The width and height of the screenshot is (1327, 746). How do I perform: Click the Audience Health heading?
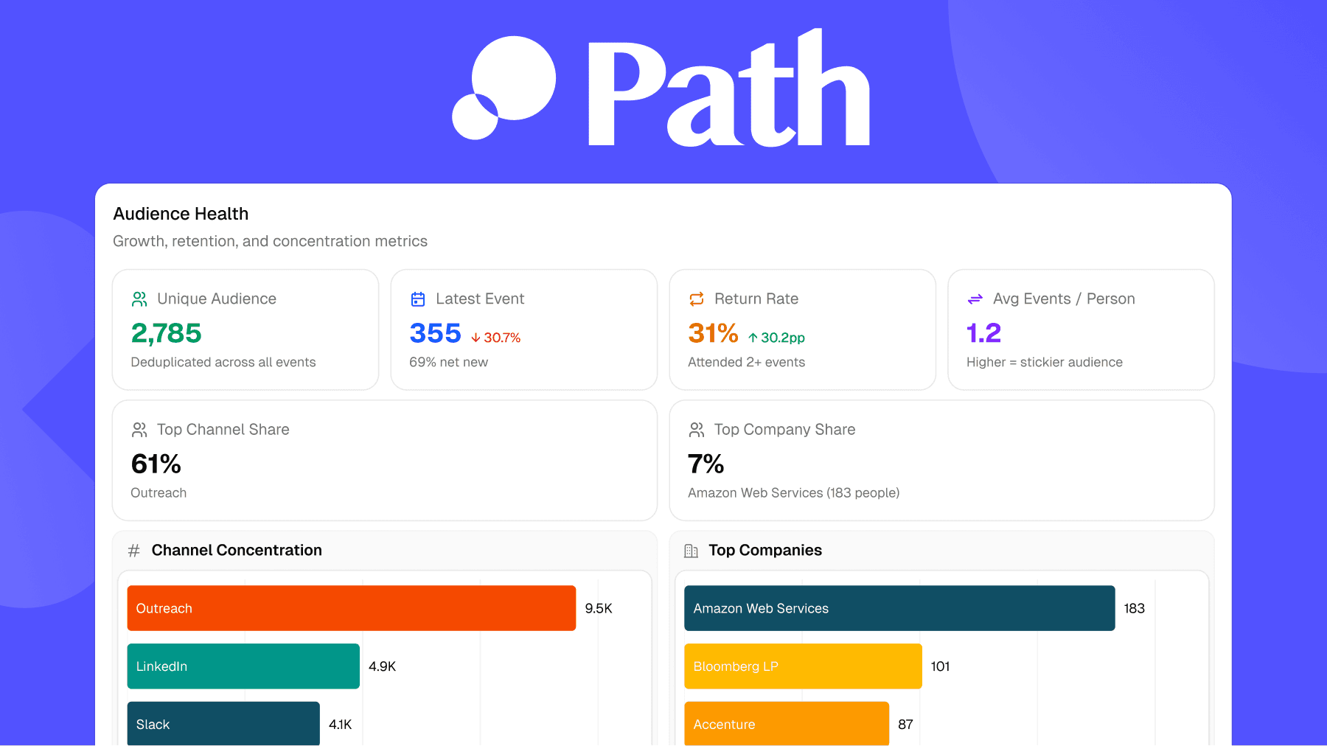pos(181,214)
